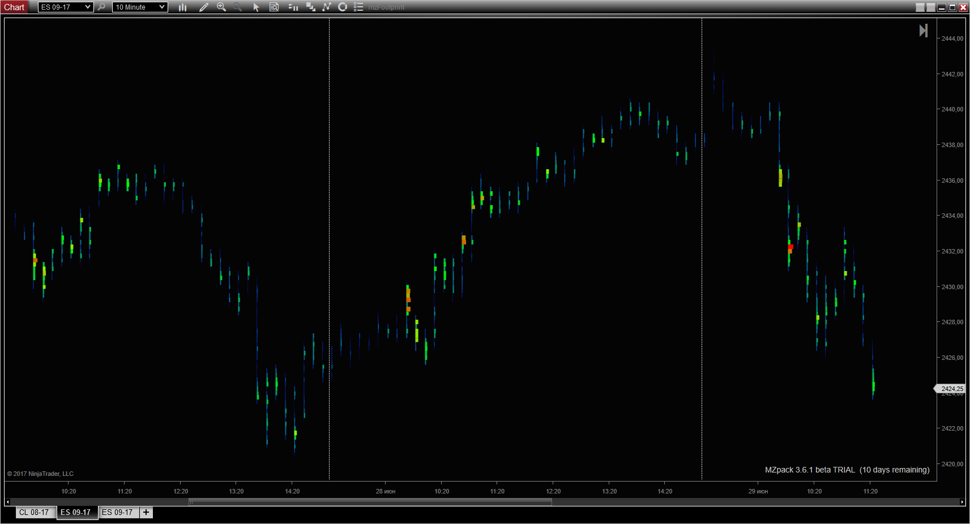970x524 pixels.
Task: Toggle the Chart Trader icon
Action: [x=293, y=7]
